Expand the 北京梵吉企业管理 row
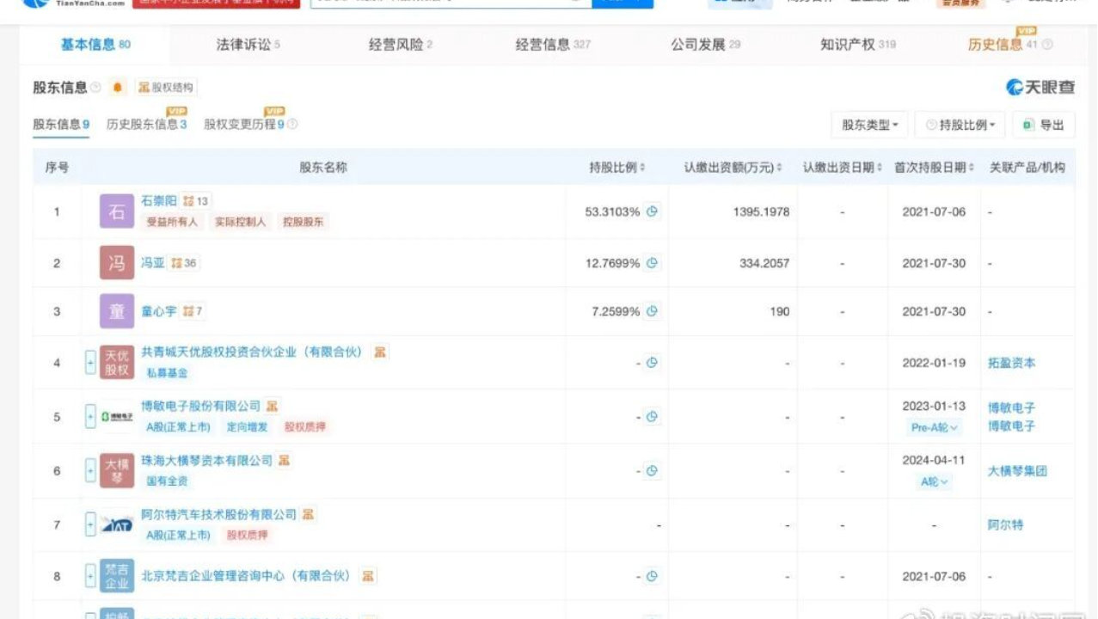 pos(90,576)
